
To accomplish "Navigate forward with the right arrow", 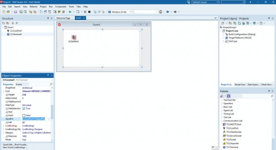I will click(x=175, y=12).
